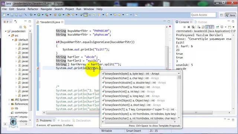This screenshot has width=238, height=134.
Task: Click the Save All toolbar icon
Action: click(16, 15)
